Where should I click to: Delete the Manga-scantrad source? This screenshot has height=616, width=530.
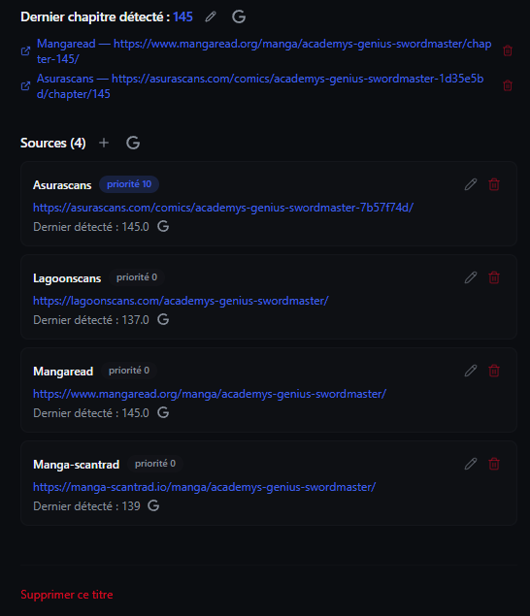[x=494, y=464]
